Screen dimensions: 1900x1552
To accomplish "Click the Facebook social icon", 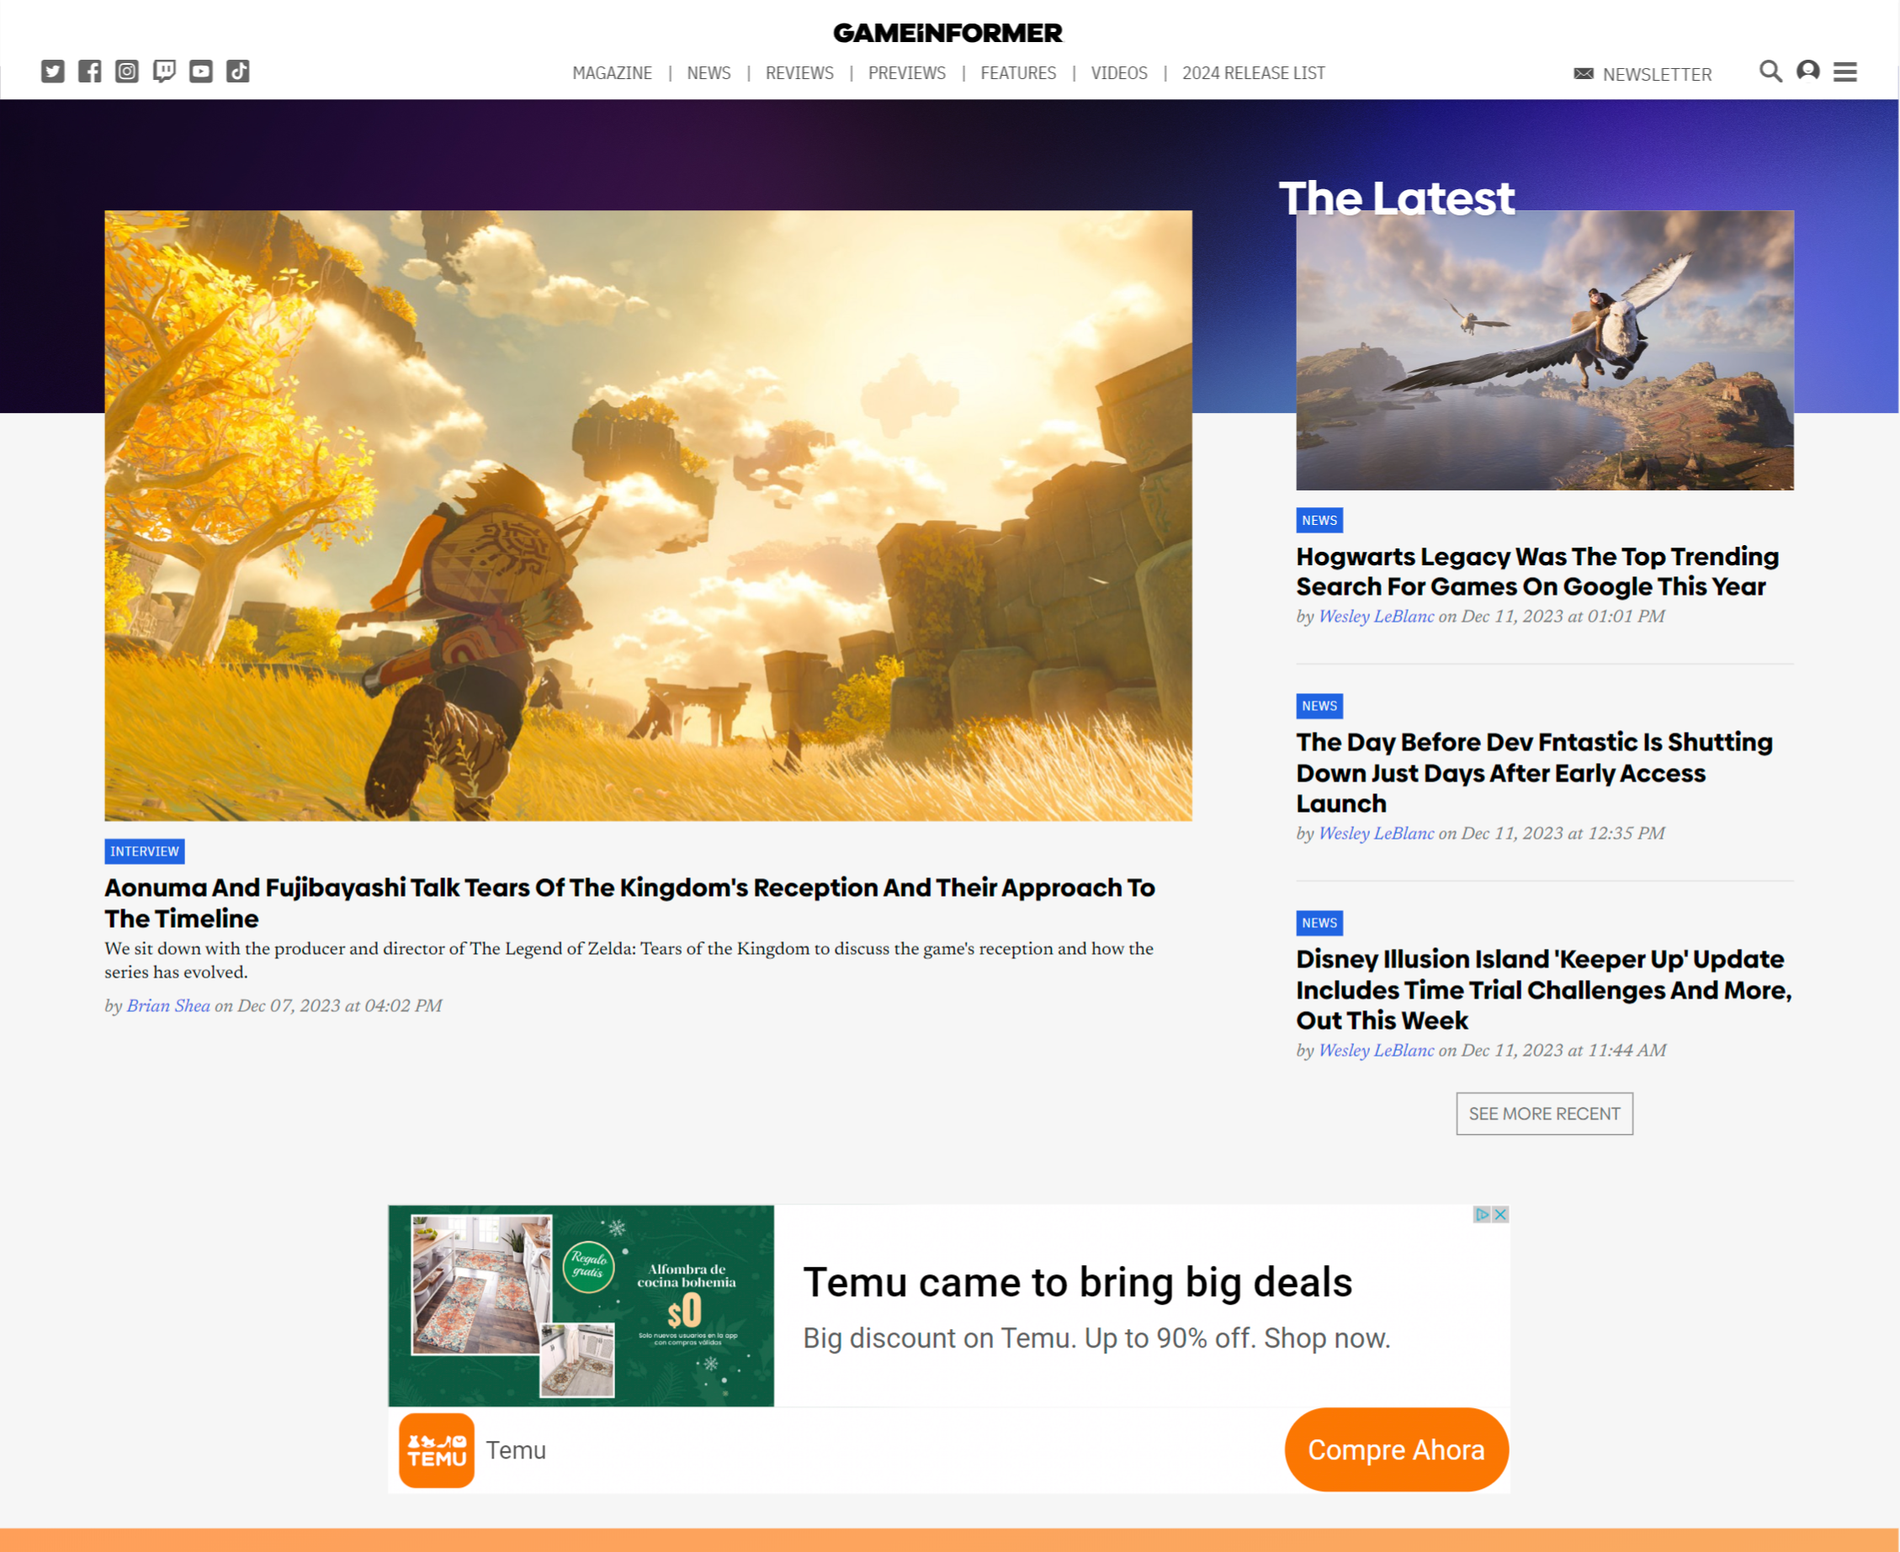I will (x=89, y=72).
